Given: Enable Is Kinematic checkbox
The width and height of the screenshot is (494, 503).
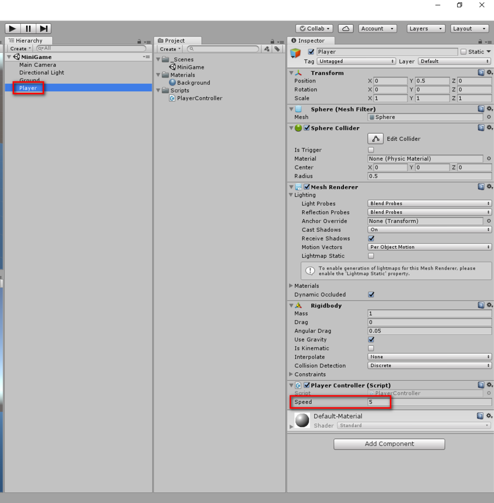Looking at the screenshot, I should point(371,348).
